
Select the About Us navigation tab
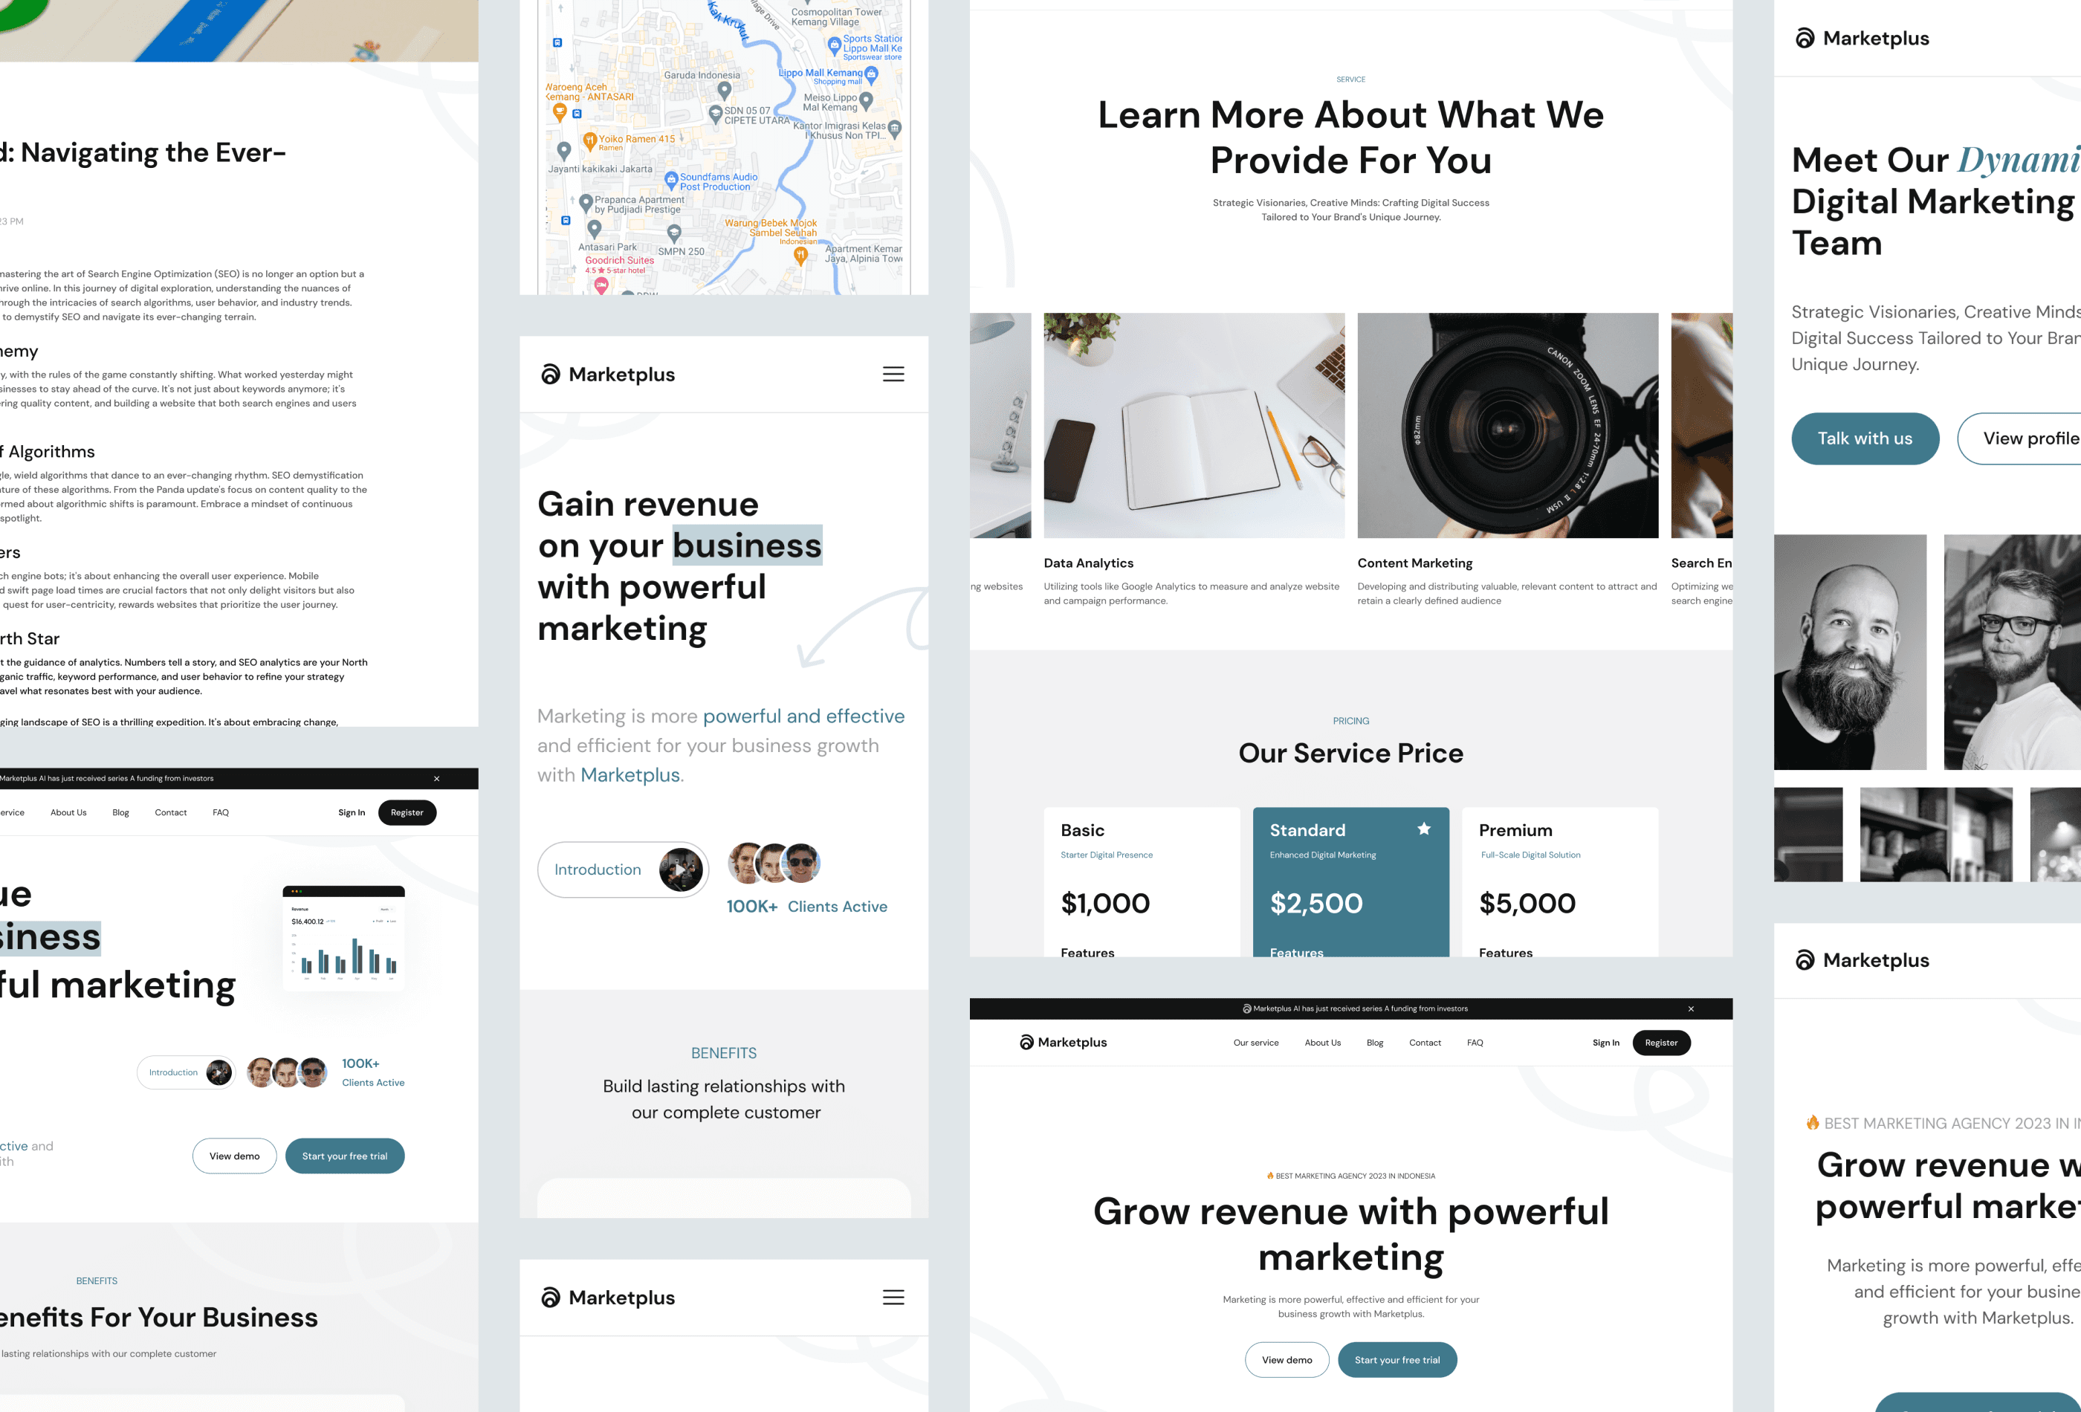coord(1321,1042)
